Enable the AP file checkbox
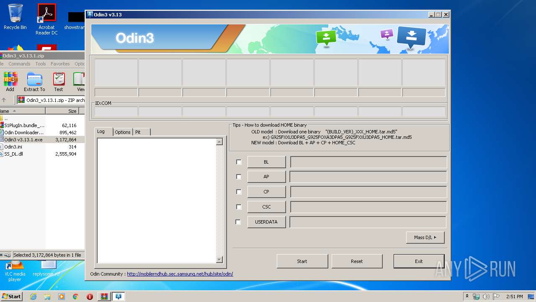Screen dimensions: 536x302 click(239, 177)
